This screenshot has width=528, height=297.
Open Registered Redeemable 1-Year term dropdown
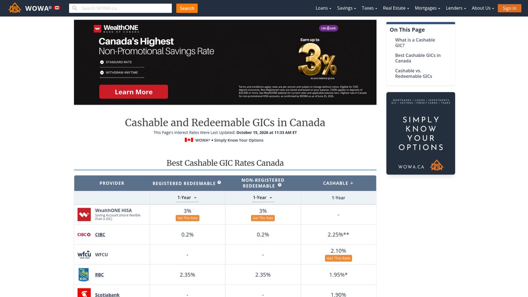[x=187, y=197]
